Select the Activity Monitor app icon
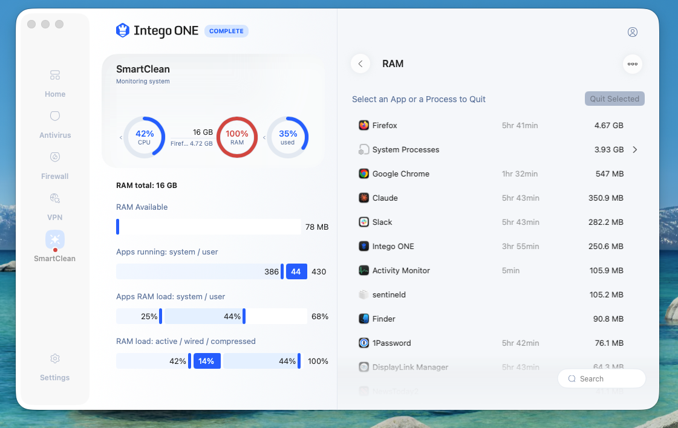The width and height of the screenshot is (678, 428). pyautogui.click(x=363, y=271)
